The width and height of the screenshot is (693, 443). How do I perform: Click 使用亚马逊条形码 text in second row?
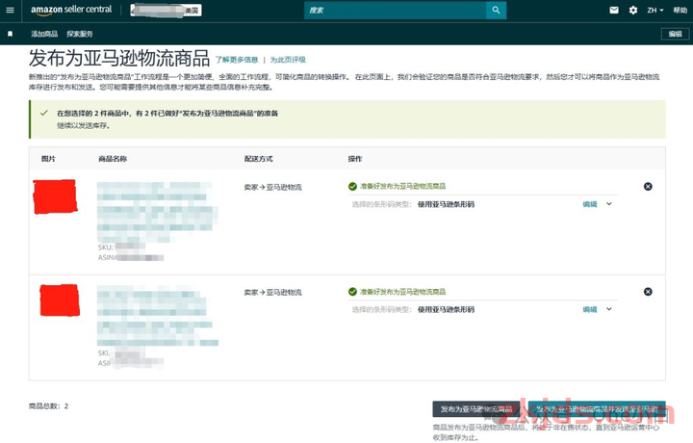[446, 309]
